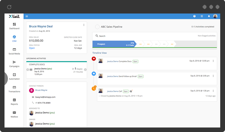Screen dimensions: 225x132
Task: Open Bruce Wayne Deal options menu
Action: [x=84, y=25]
